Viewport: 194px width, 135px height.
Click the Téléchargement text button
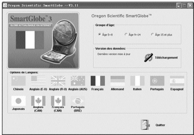[166, 58]
